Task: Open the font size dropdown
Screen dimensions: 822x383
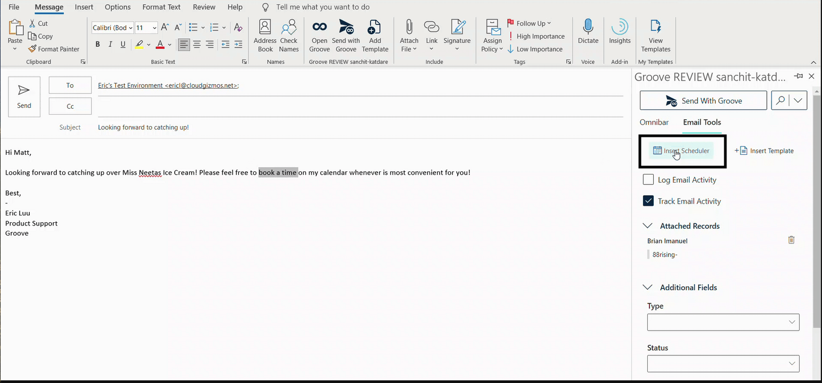Action: pyautogui.click(x=155, y=28)
